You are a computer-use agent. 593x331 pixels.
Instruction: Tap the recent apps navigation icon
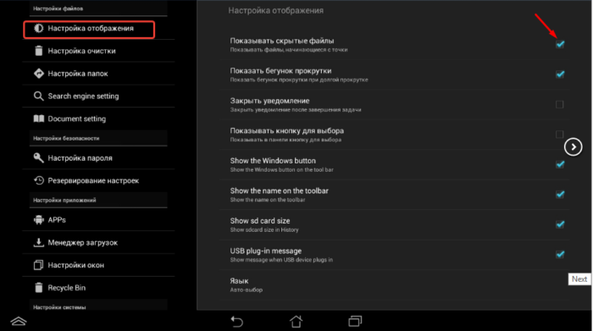(355, 322)
